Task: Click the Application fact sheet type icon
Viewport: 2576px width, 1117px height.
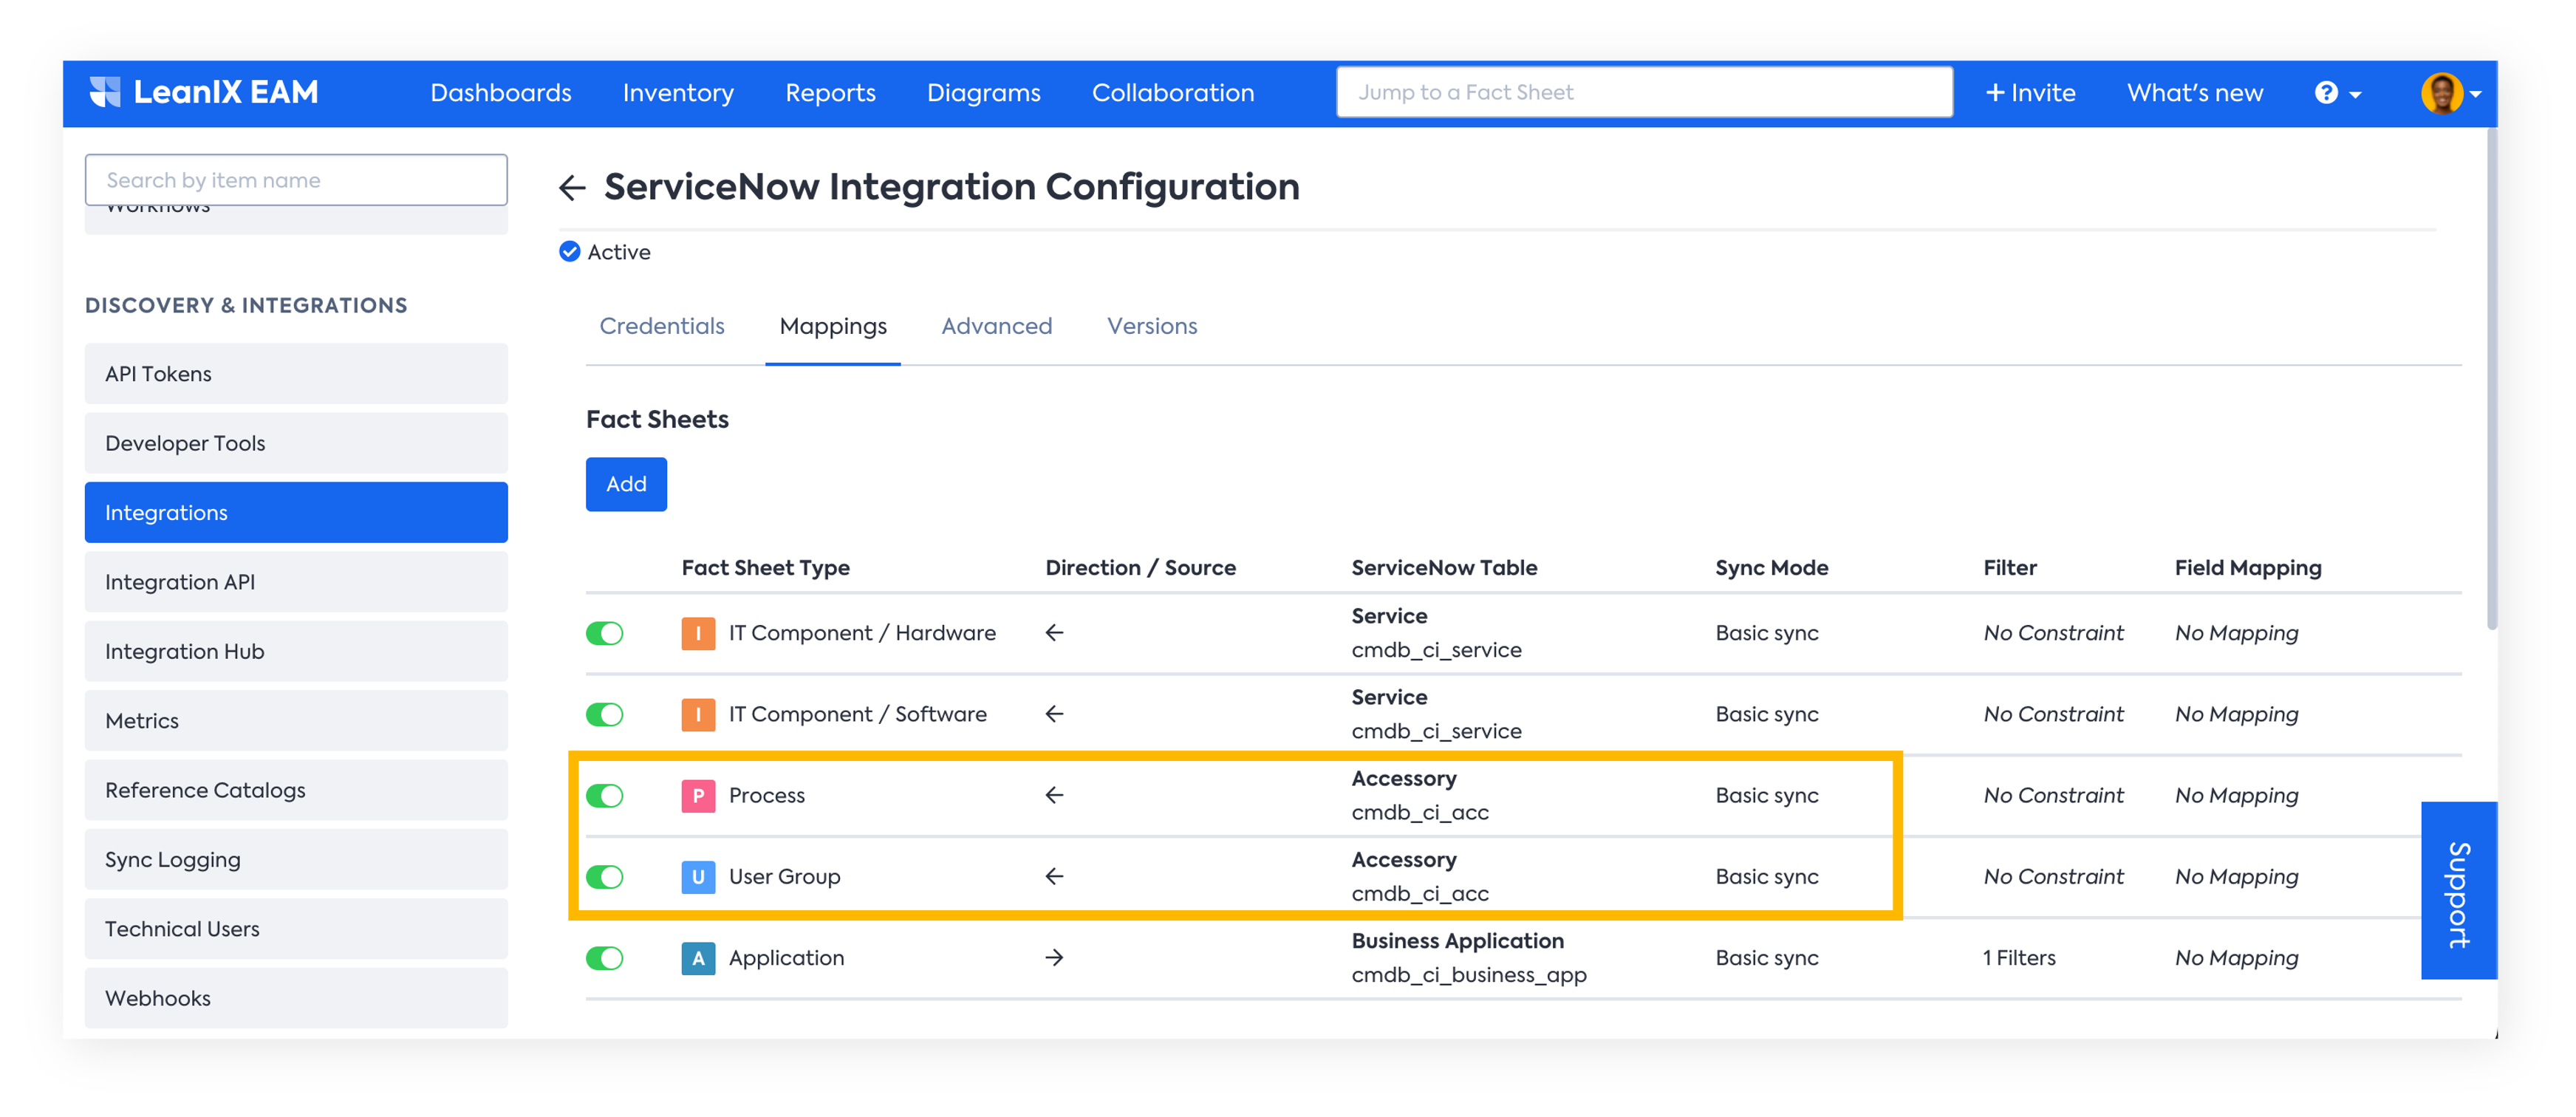Action: 698,958
